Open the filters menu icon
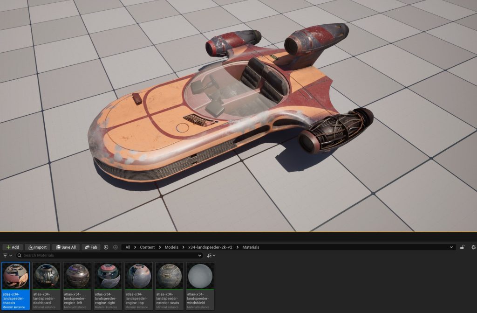The image size is (477, 313). click(x=7, y=256)
